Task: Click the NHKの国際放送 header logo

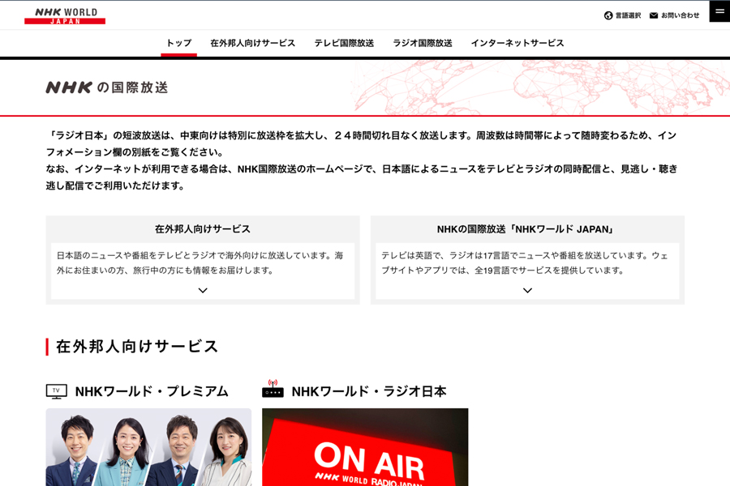Action: coord(106,87)
